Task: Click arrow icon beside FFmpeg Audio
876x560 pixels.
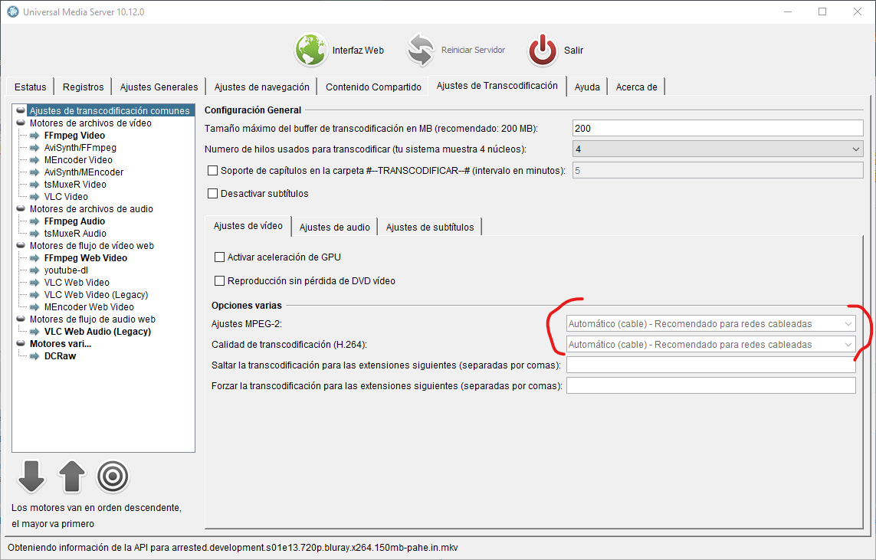Action: coord(34,221)
